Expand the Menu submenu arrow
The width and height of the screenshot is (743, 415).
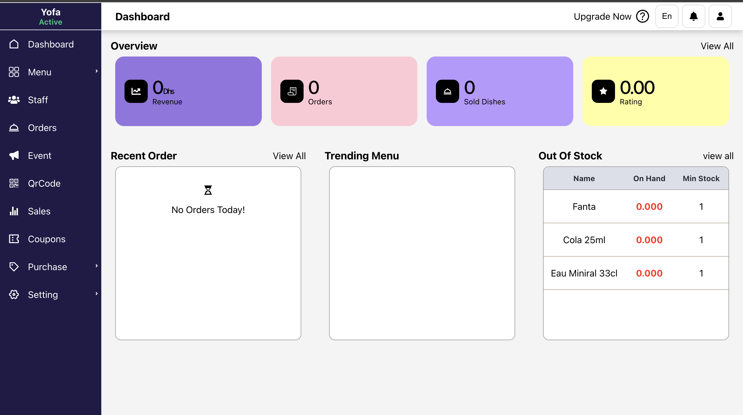click(96, 71)
